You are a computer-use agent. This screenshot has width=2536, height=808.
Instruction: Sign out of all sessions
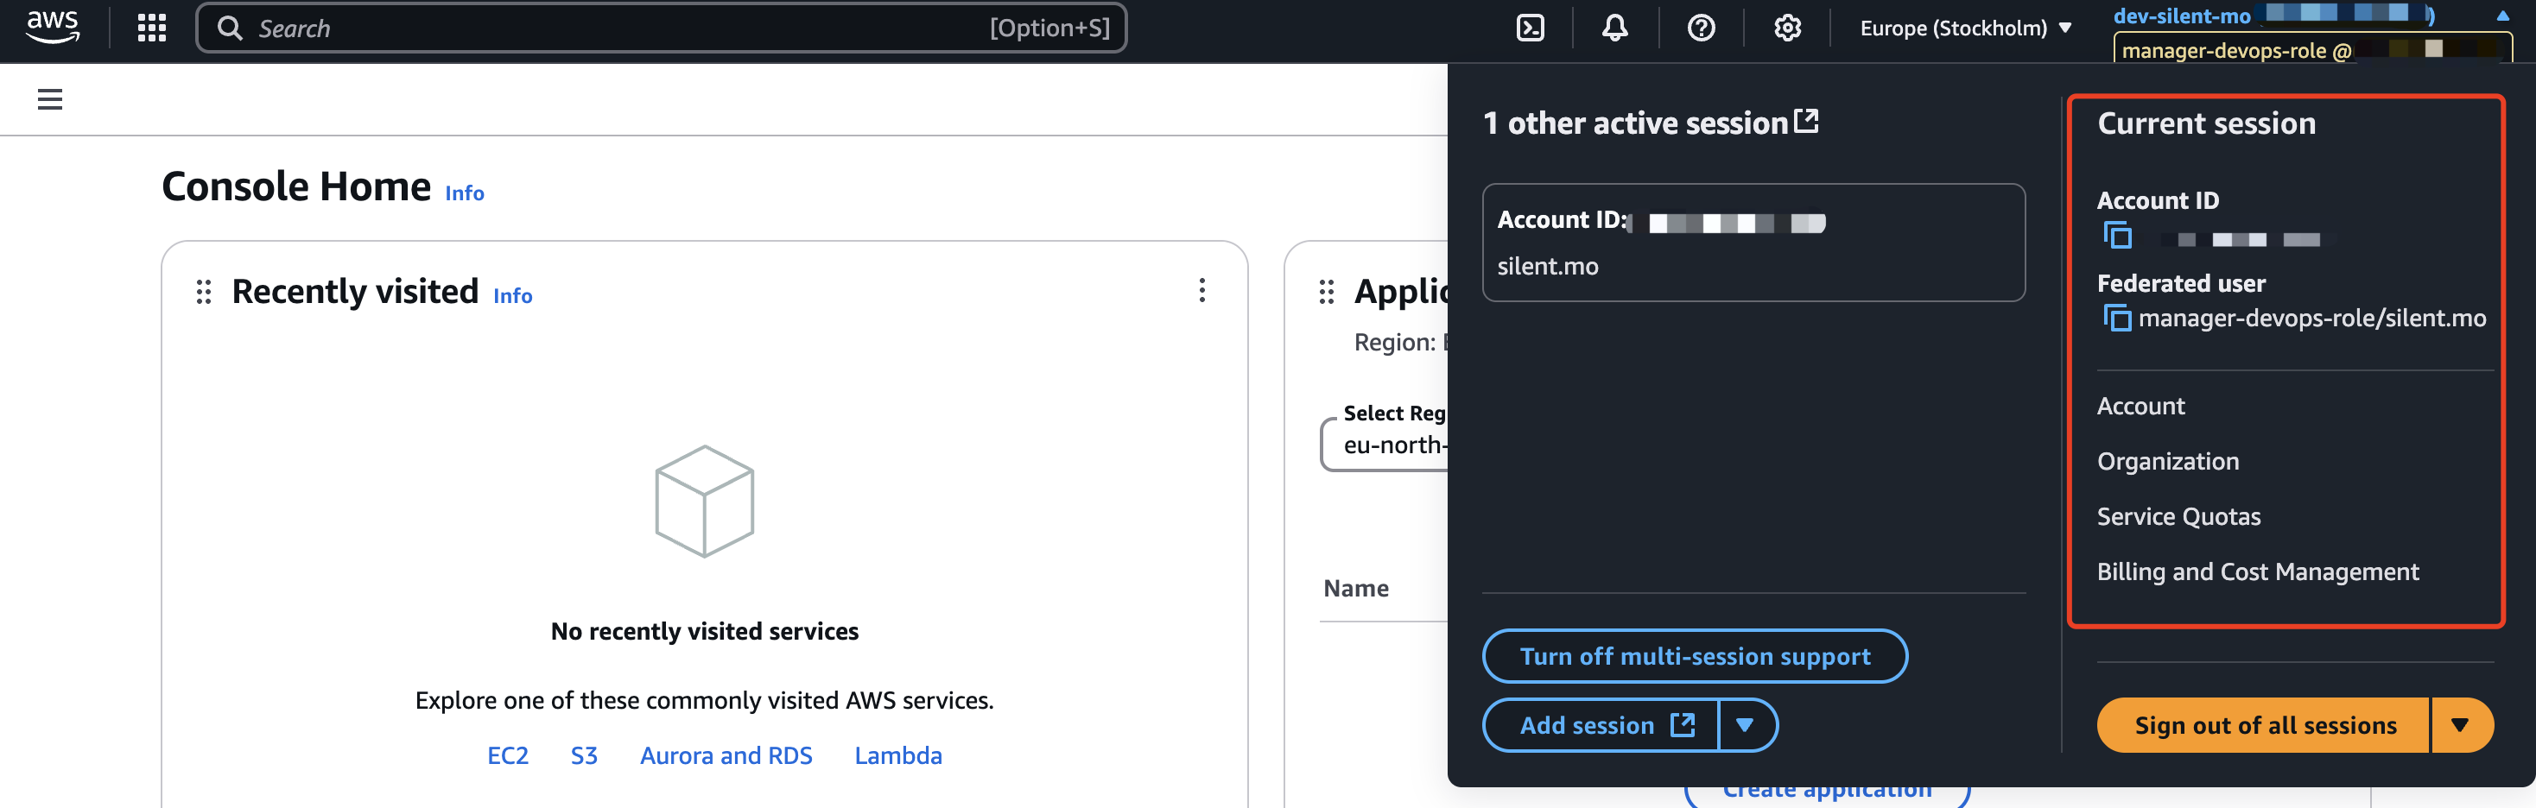tap(2264, 725)
